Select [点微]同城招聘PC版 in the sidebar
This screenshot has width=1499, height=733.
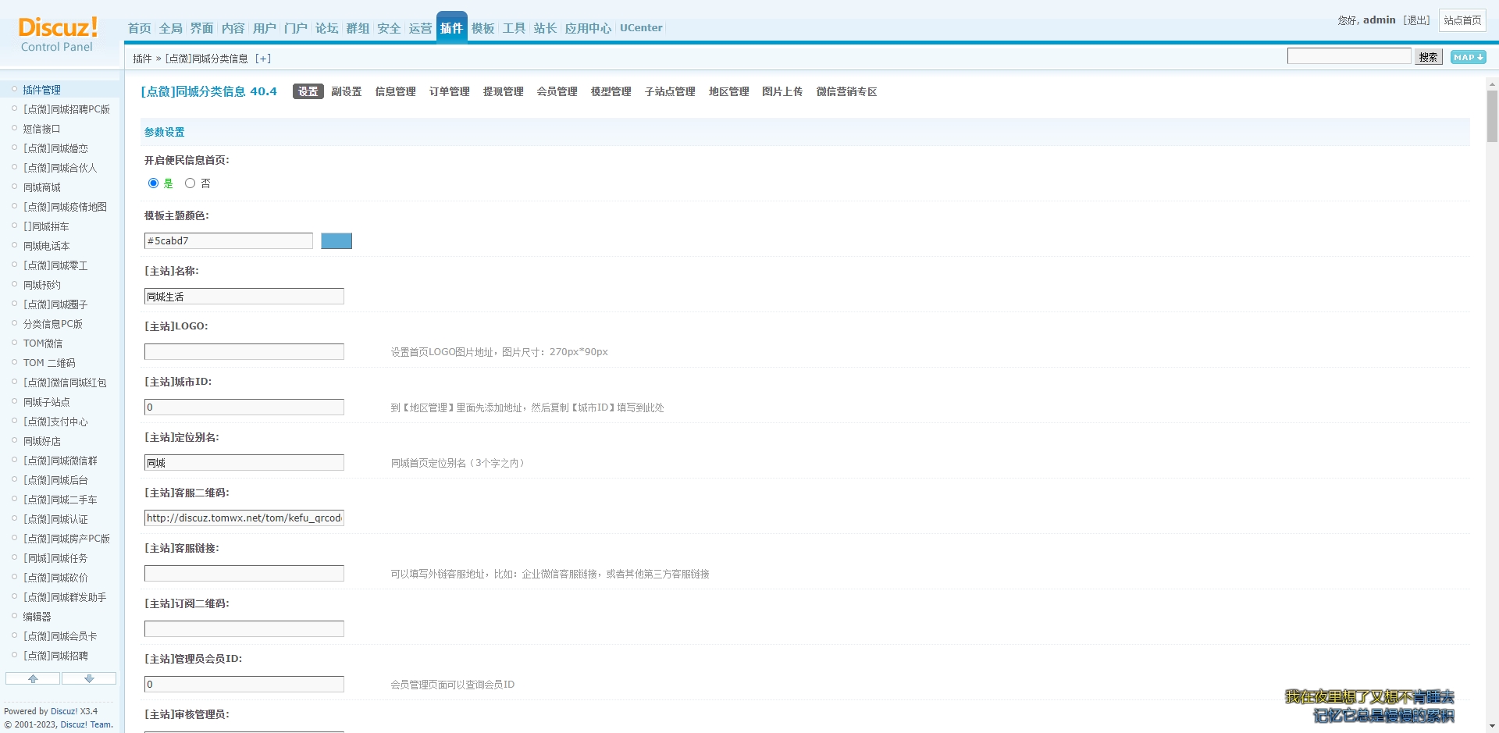pyautogui.click(x=66, y=109)
